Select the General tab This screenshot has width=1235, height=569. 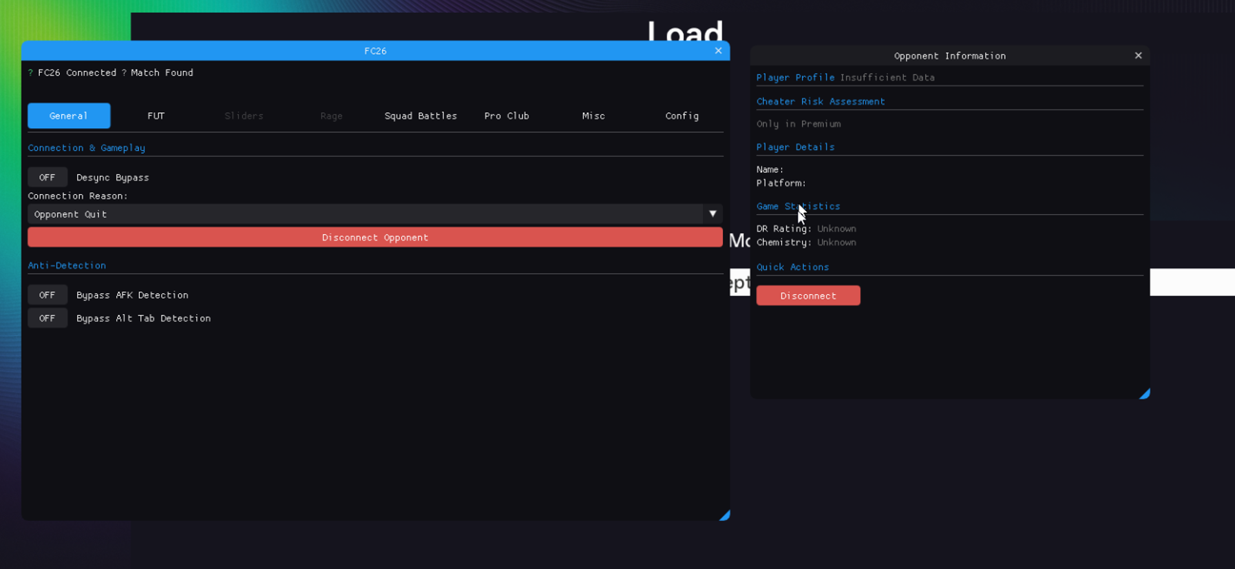pos(69,116)
